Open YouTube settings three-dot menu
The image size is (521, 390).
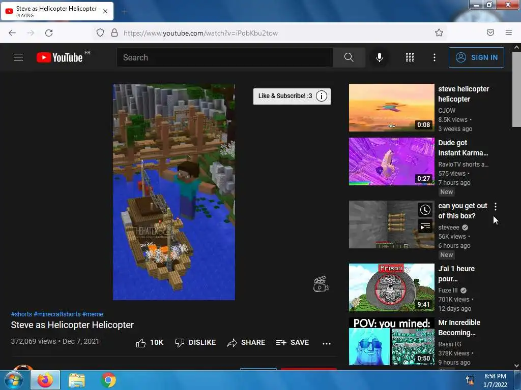435,57
